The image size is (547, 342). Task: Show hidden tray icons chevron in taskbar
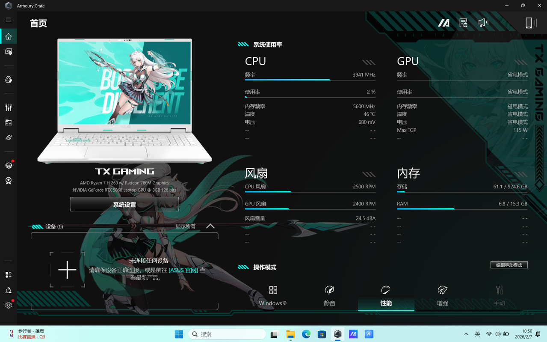(x=466, y=334)
